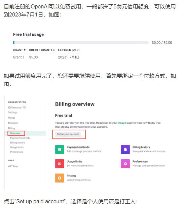Click the briefcase icon beside Personal
Image resolution: width=180 pixels, height=207 pixels.
click(9, 108)
